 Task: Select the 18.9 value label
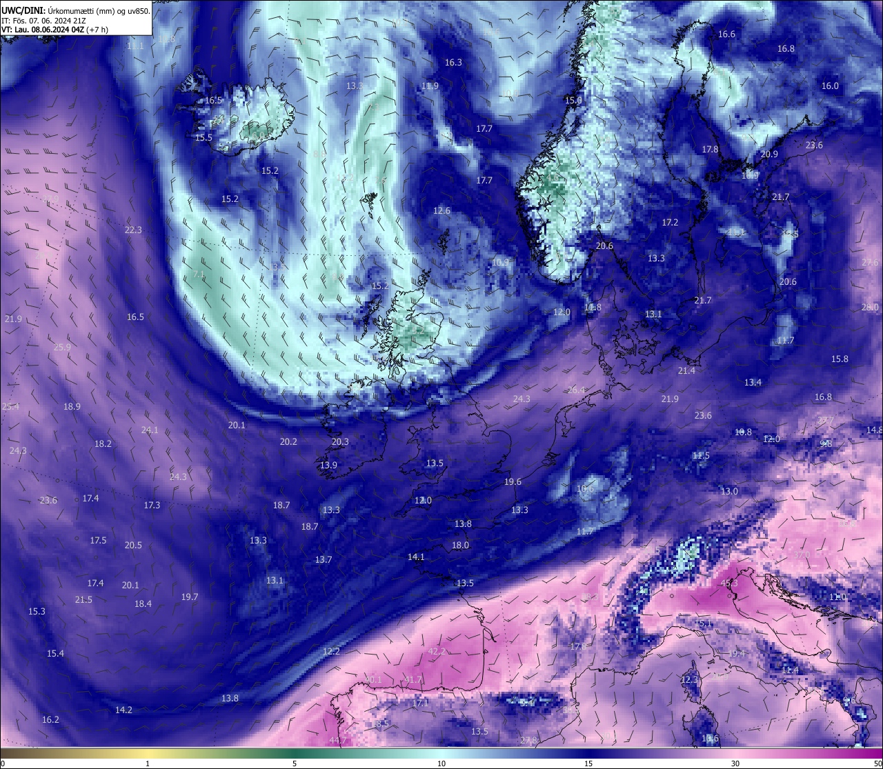[72, 407]
